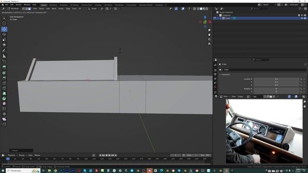Toggle Collection render camera icon
Screen dimensions: 308x173
coord(305,15)
